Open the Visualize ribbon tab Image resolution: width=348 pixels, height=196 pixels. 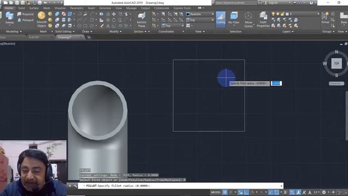pyautogui.click(x=60, y=8)
